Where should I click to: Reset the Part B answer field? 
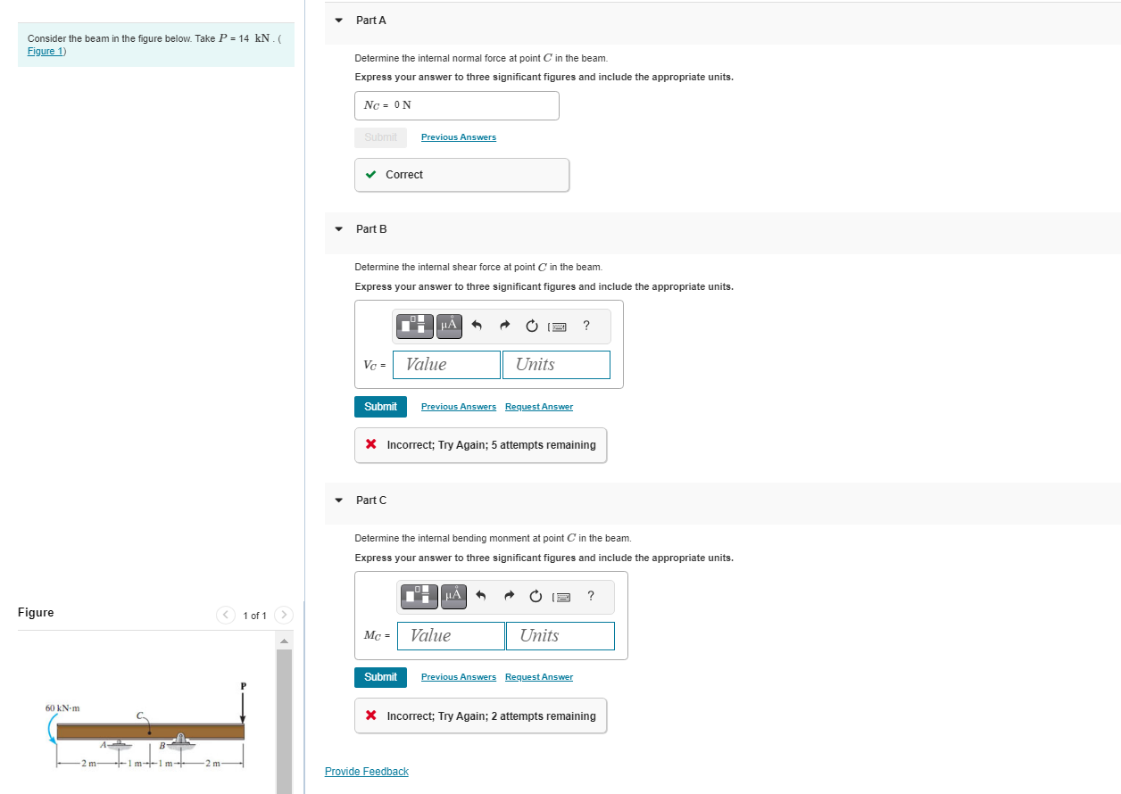pos(532,326)
